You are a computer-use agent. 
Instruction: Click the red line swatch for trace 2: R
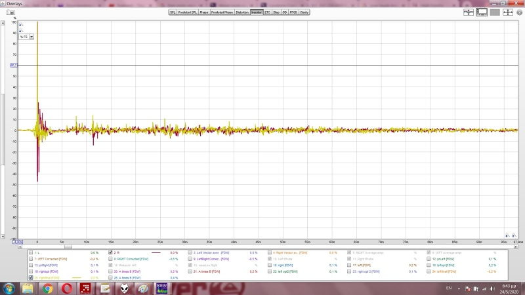click(x=156, y=252)
